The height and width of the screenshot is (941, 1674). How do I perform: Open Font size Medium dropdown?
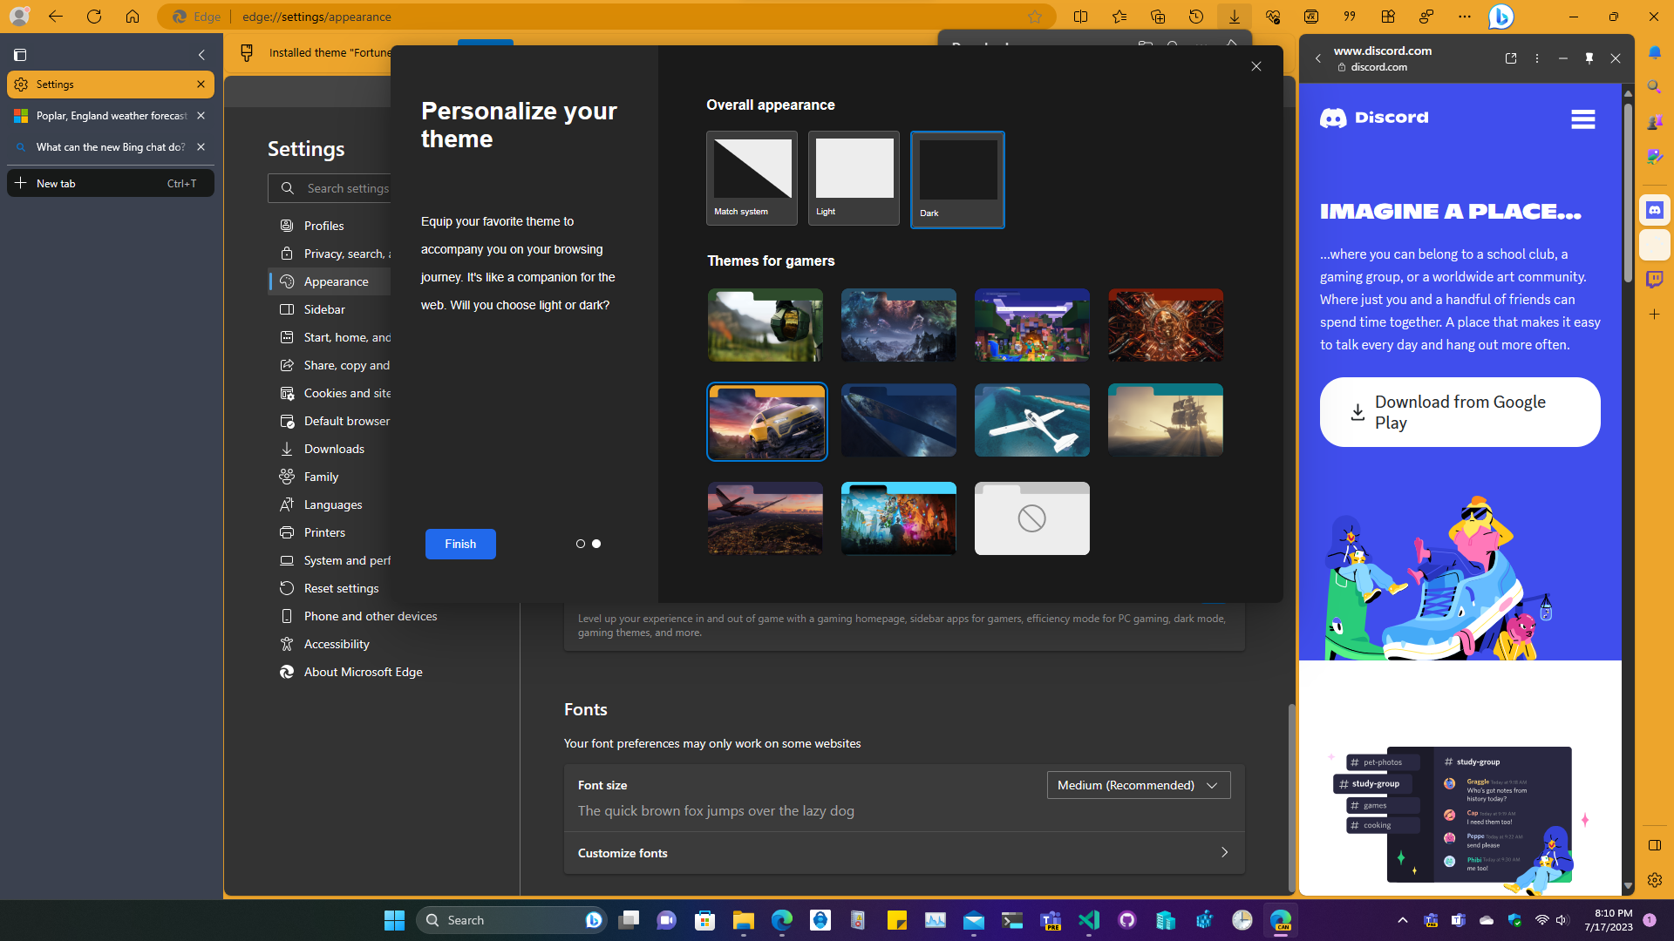coord(1138,785)
